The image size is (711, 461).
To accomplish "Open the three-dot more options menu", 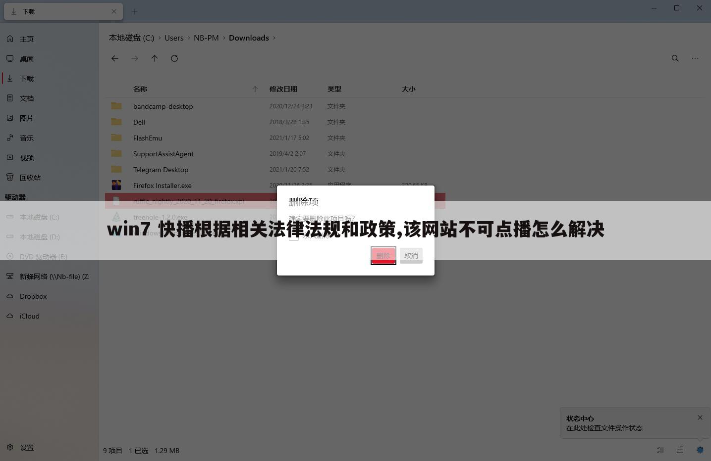I will pyautogui.click(x=695, y=58).
